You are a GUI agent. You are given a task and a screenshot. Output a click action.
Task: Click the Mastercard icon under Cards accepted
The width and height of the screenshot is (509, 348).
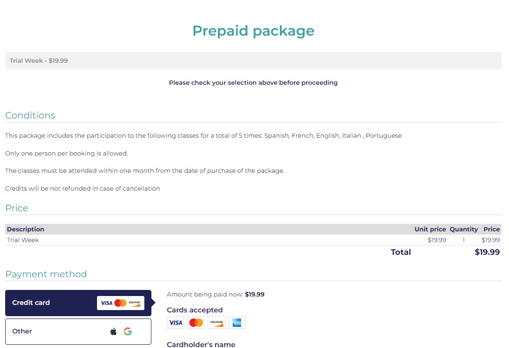click(196, 323)
